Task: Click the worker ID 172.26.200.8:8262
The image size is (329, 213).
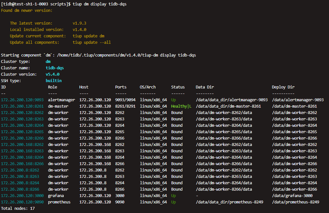Action: [x=20, y=170]
